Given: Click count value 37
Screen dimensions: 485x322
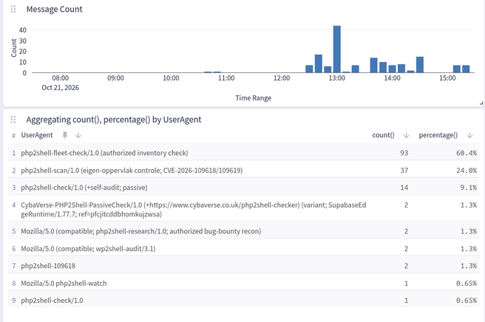Looking at the screenshot, I should pyautogui.click(x=404, y=171).
